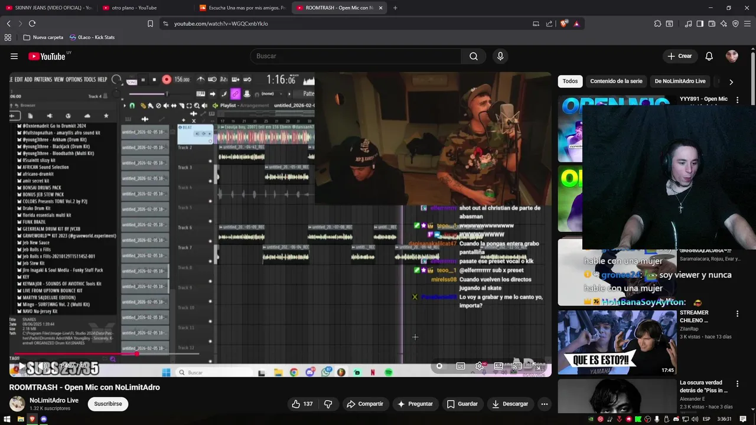756x425 pixels.
Task: Open a new browser tab
Action: pyautogui.click(x=395, y=8)
